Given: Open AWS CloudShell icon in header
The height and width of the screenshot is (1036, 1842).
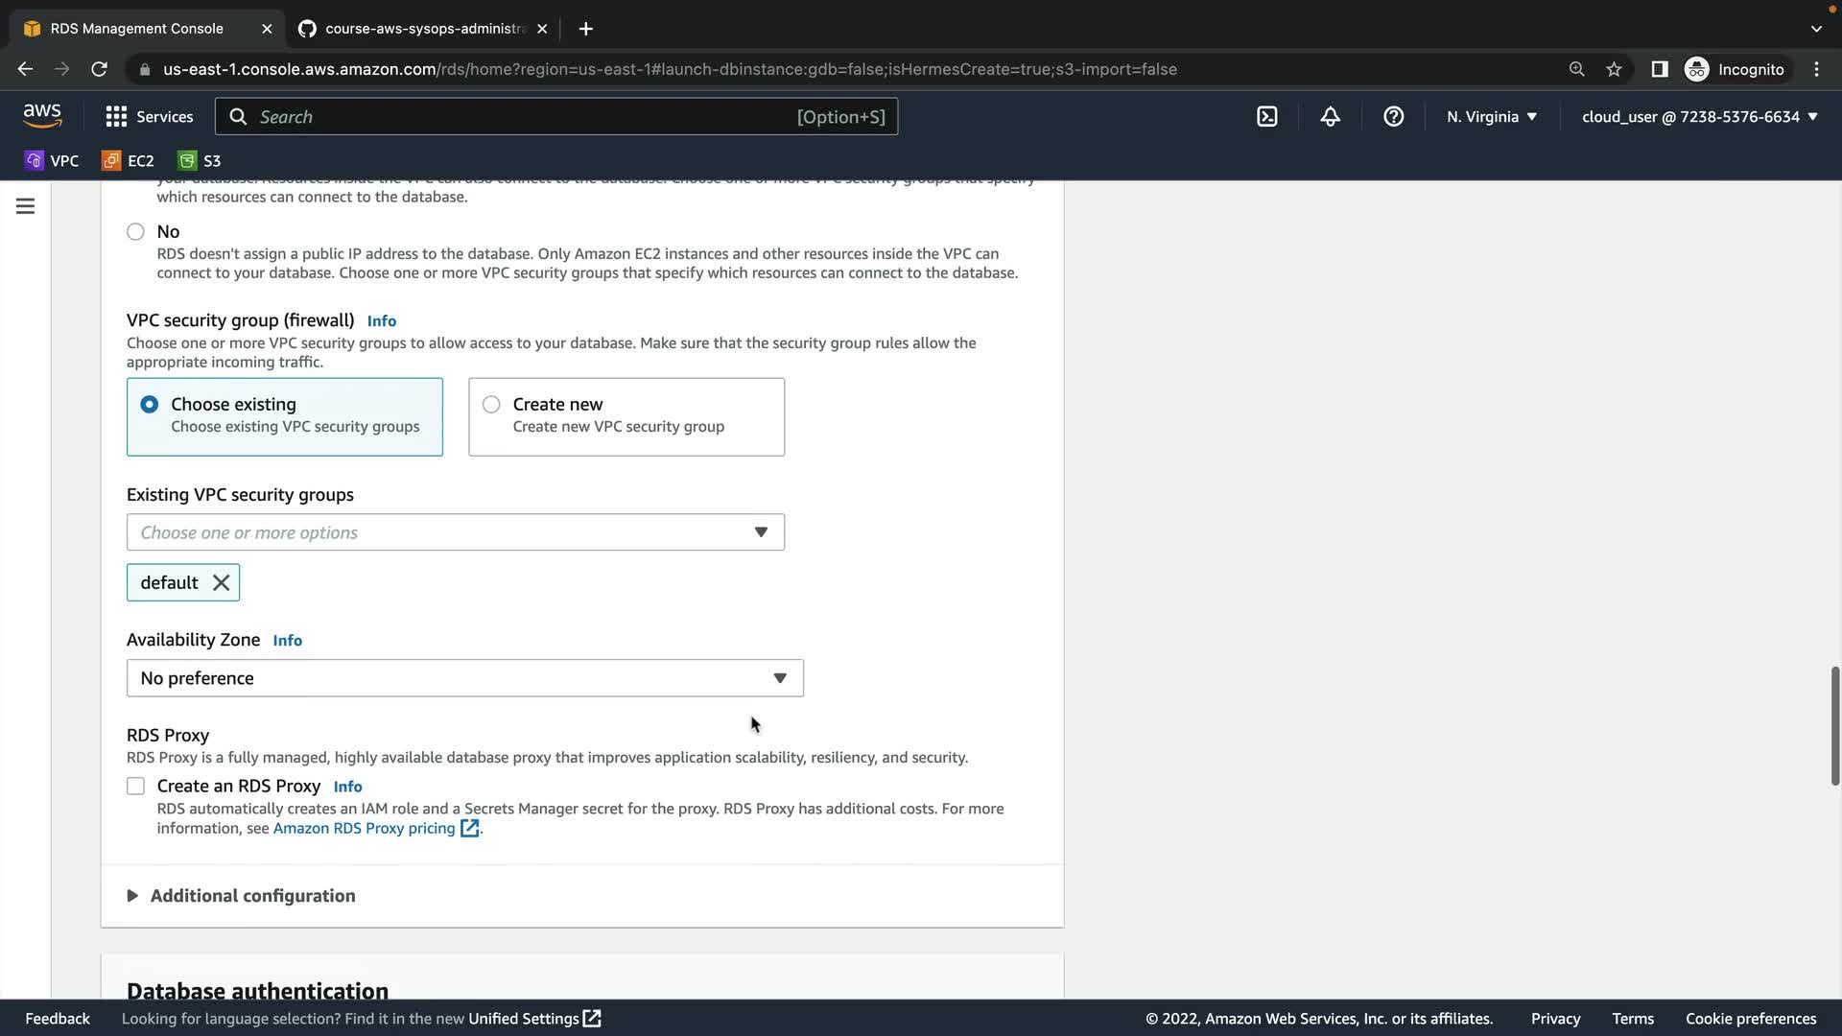Looking at the screenshot, I should [x=1266, y=116].
